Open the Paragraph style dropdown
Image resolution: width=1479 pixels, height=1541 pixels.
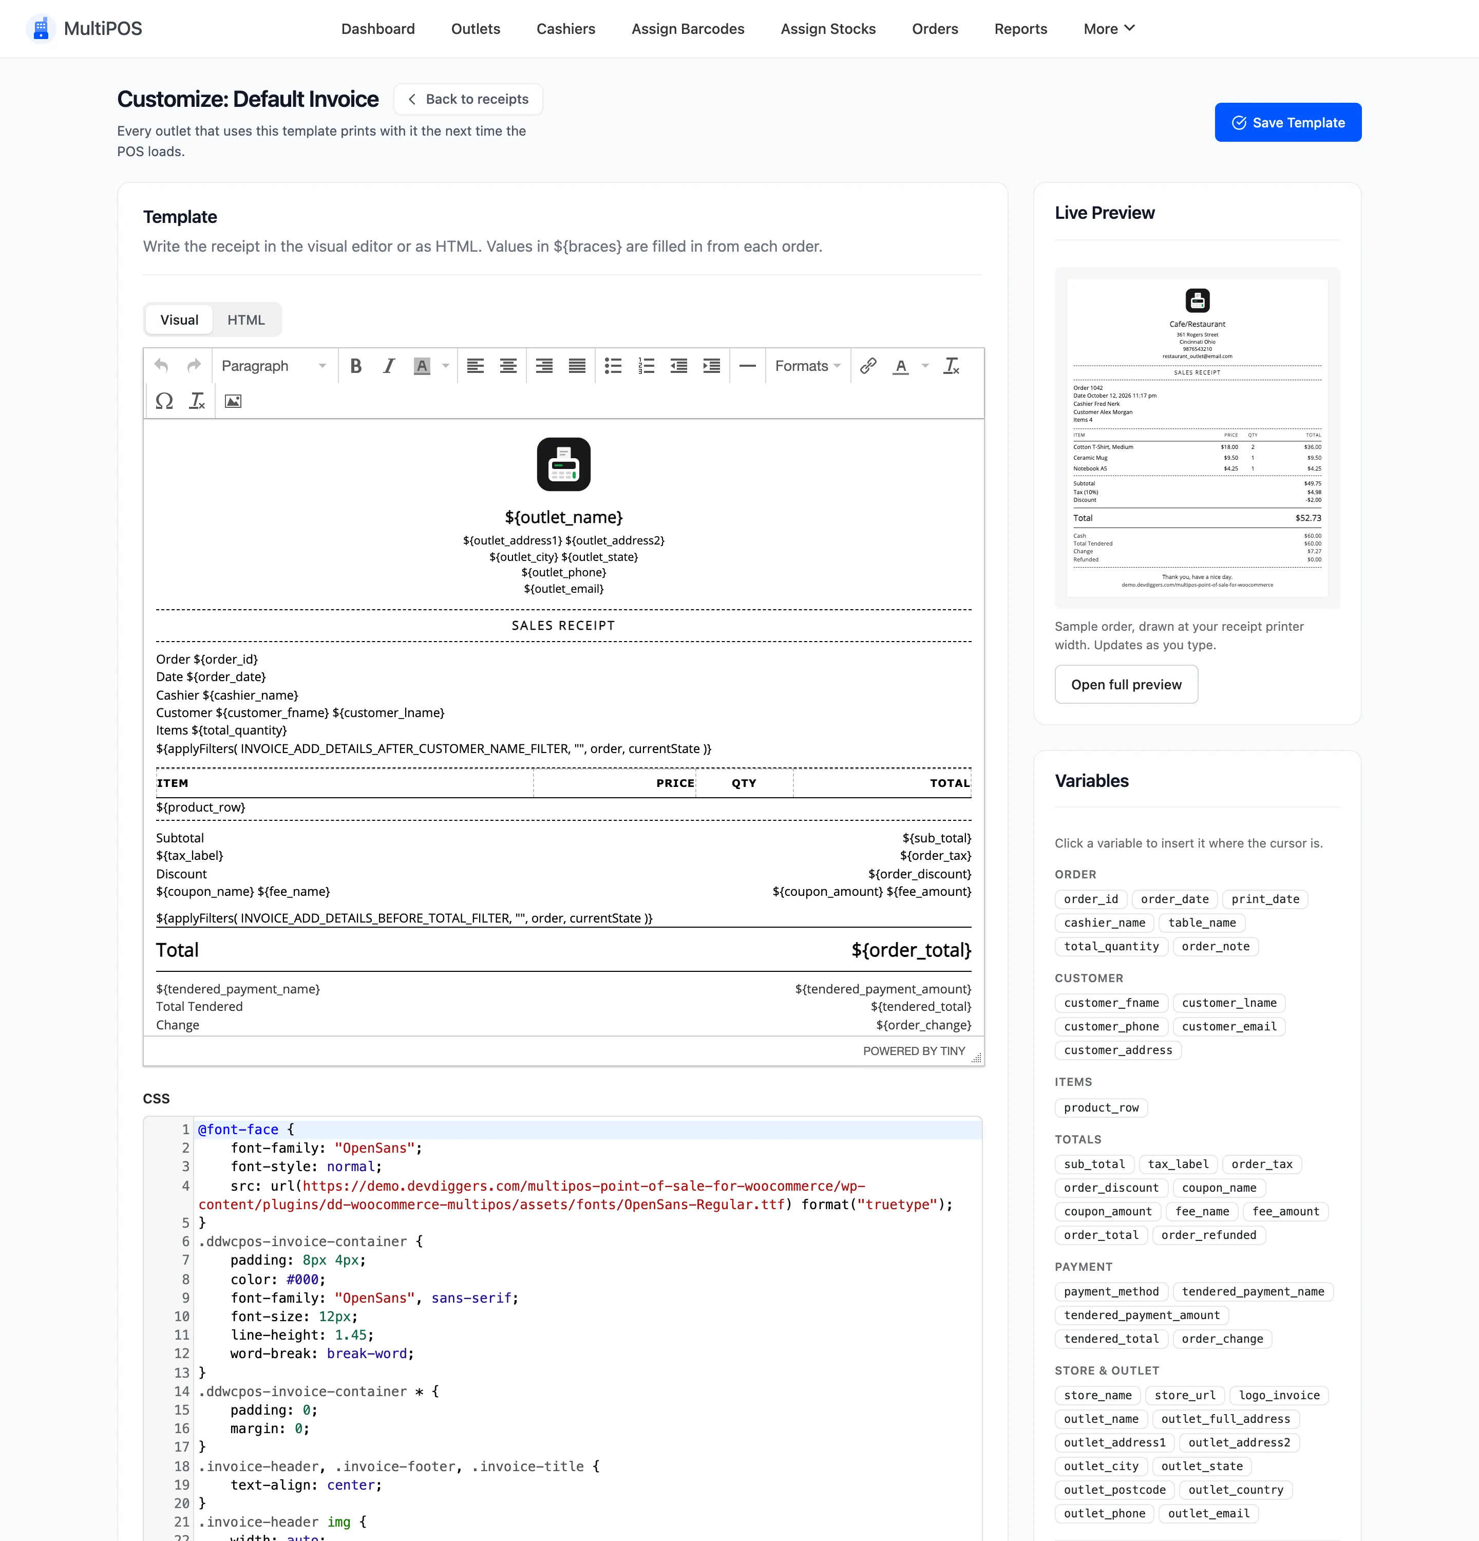[274, 366]
